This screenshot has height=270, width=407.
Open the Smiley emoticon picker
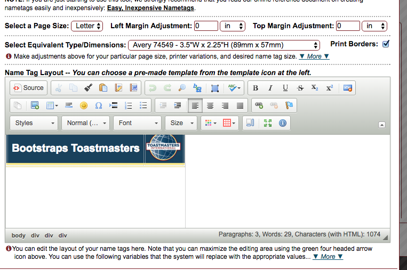click(84, 105)
